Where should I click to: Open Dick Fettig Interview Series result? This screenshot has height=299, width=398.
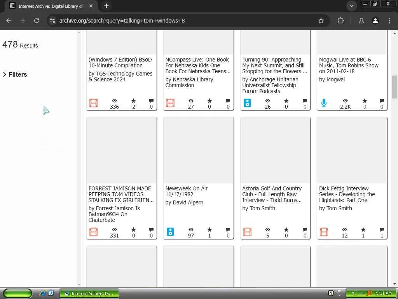click(x=347, y=194)
